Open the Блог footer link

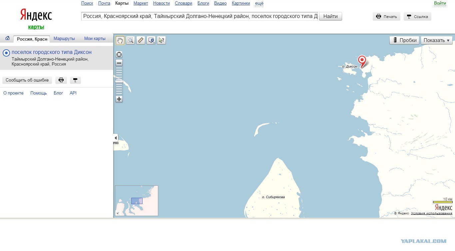point(58,93)
